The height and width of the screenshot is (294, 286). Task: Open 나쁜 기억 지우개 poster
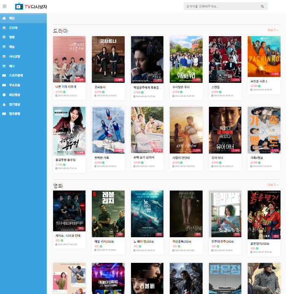pyautogui.click(x=69, y=59)
